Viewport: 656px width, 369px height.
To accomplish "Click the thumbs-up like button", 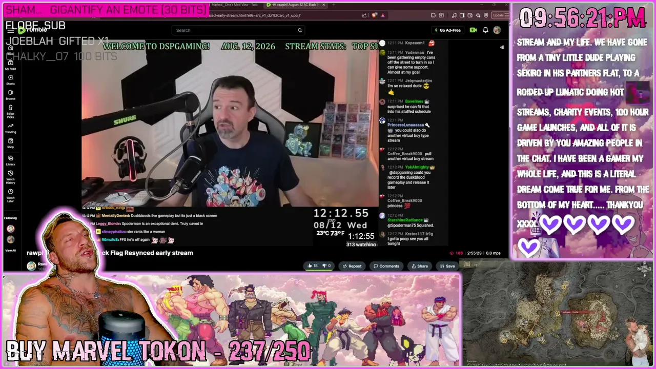I will [312, 266].
